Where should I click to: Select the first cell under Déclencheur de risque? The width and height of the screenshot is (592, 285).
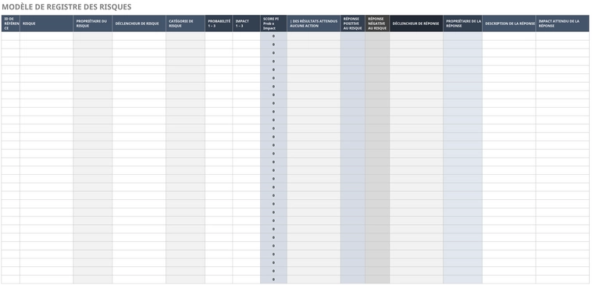(x=139, y=36)
